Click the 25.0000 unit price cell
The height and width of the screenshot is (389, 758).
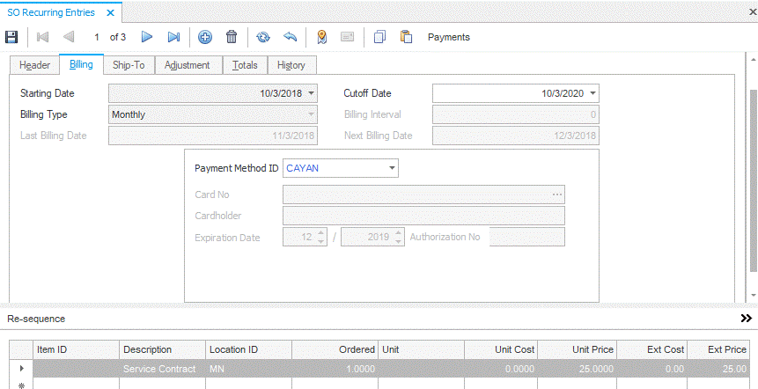tap(578, 369)
